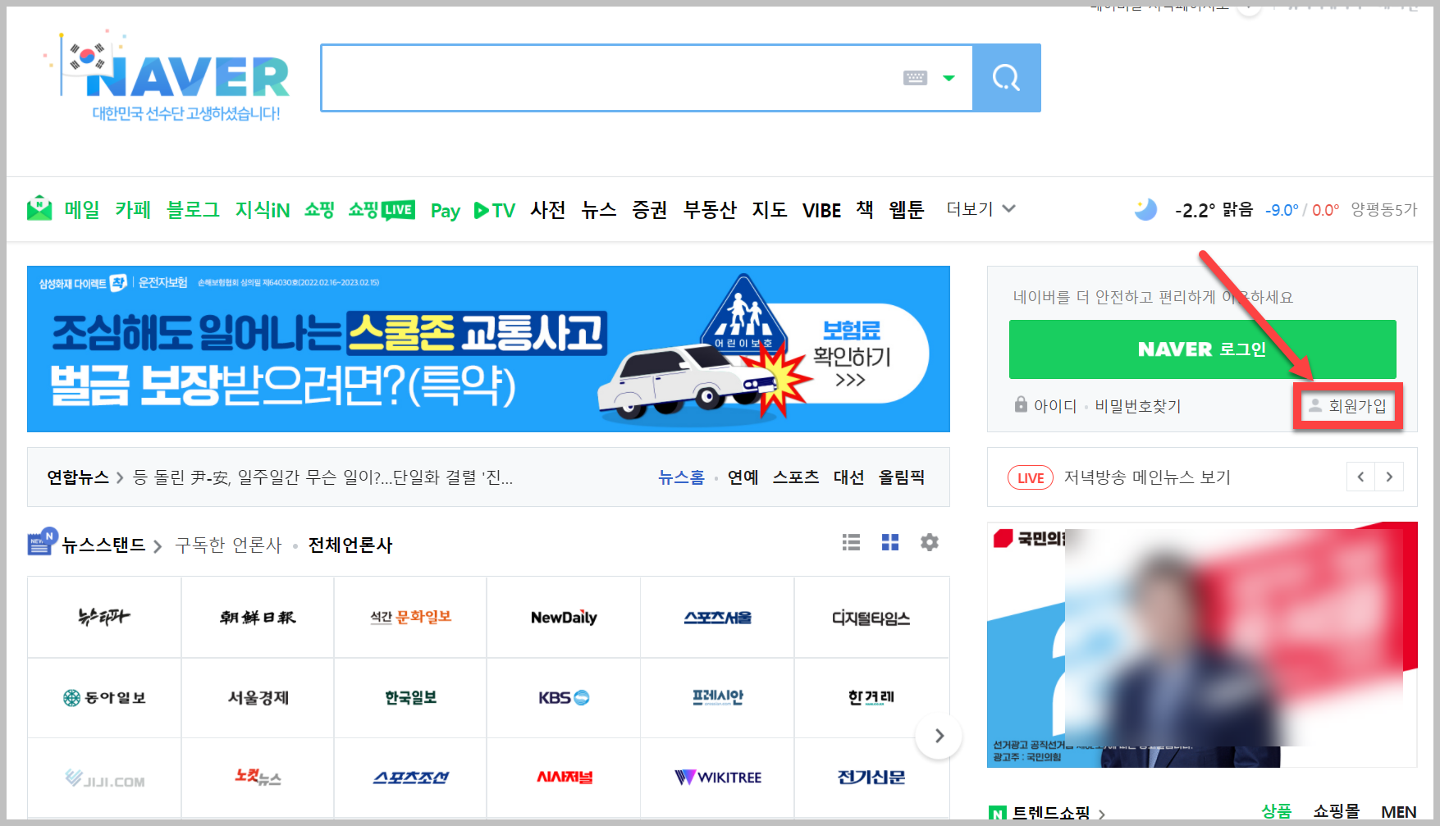Image resolution: width=1440 pixels, height=826 pixels.
Task: Go to 블로그 menu item
Action: (194, 210)
